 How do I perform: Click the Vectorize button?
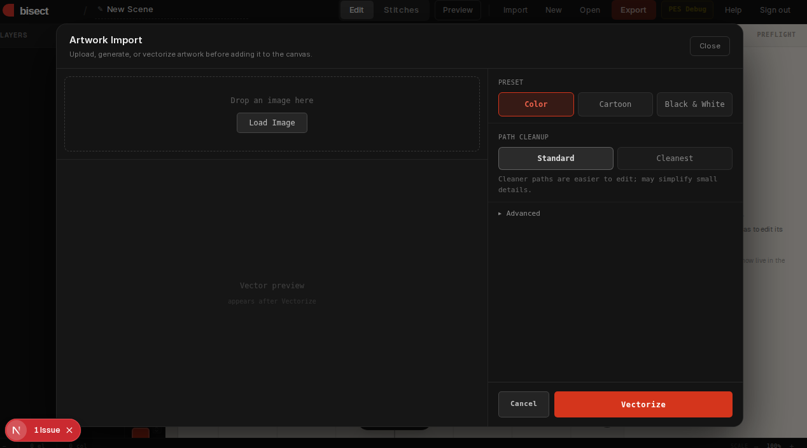coord(643,405)
